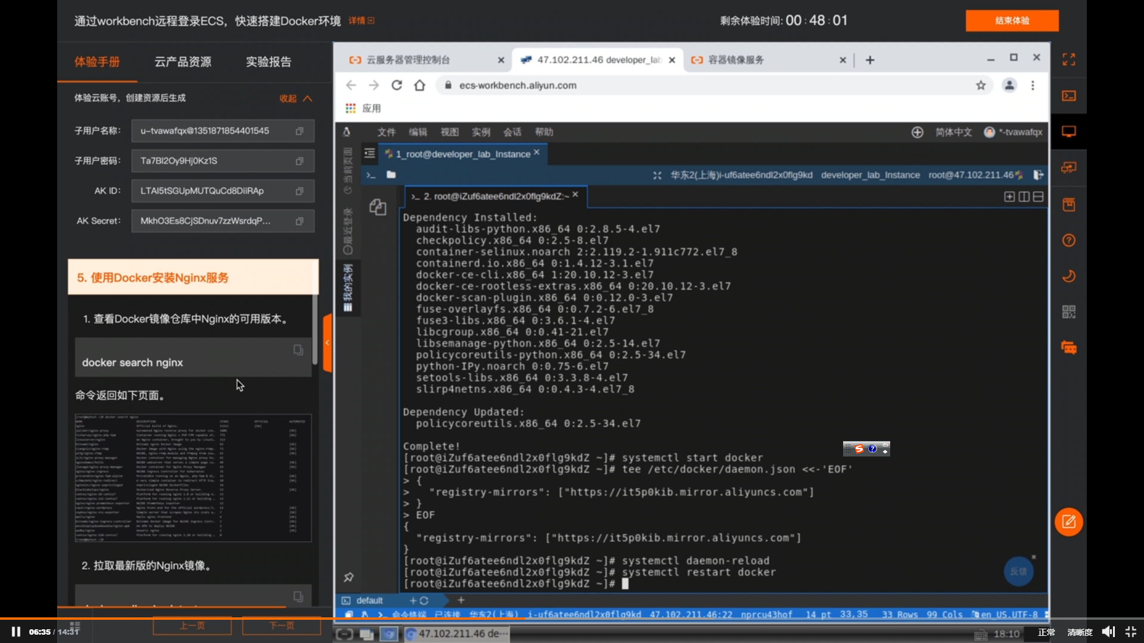Go to previous page with 上一页
The width and height of the screenshot is (1144, 643).
192,626
